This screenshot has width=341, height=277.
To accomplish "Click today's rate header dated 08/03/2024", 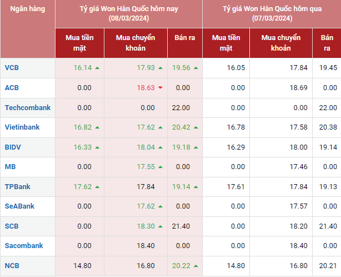I will pyautogui.click(x=128, y=14).
